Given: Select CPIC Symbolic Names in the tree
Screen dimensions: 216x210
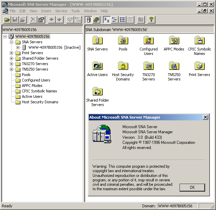Looking at the screenshot, I should pyautogui.click(x=39, y=91).
